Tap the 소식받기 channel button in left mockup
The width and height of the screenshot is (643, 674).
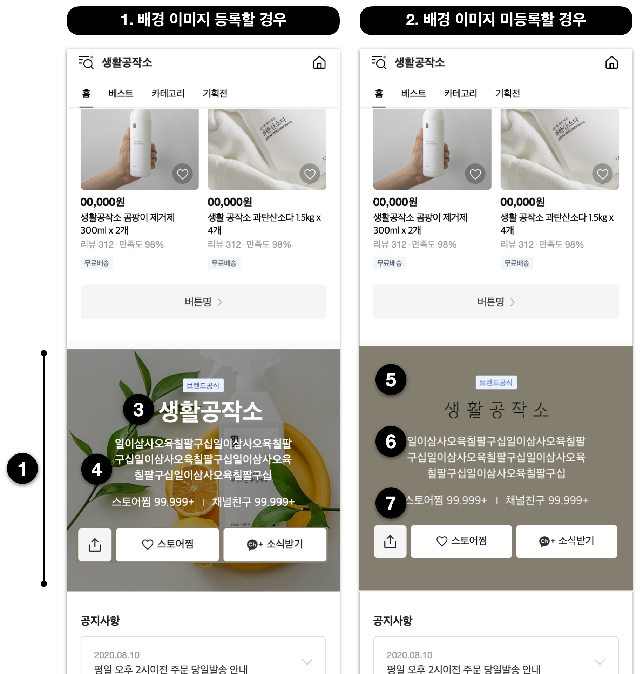point(275,545)
